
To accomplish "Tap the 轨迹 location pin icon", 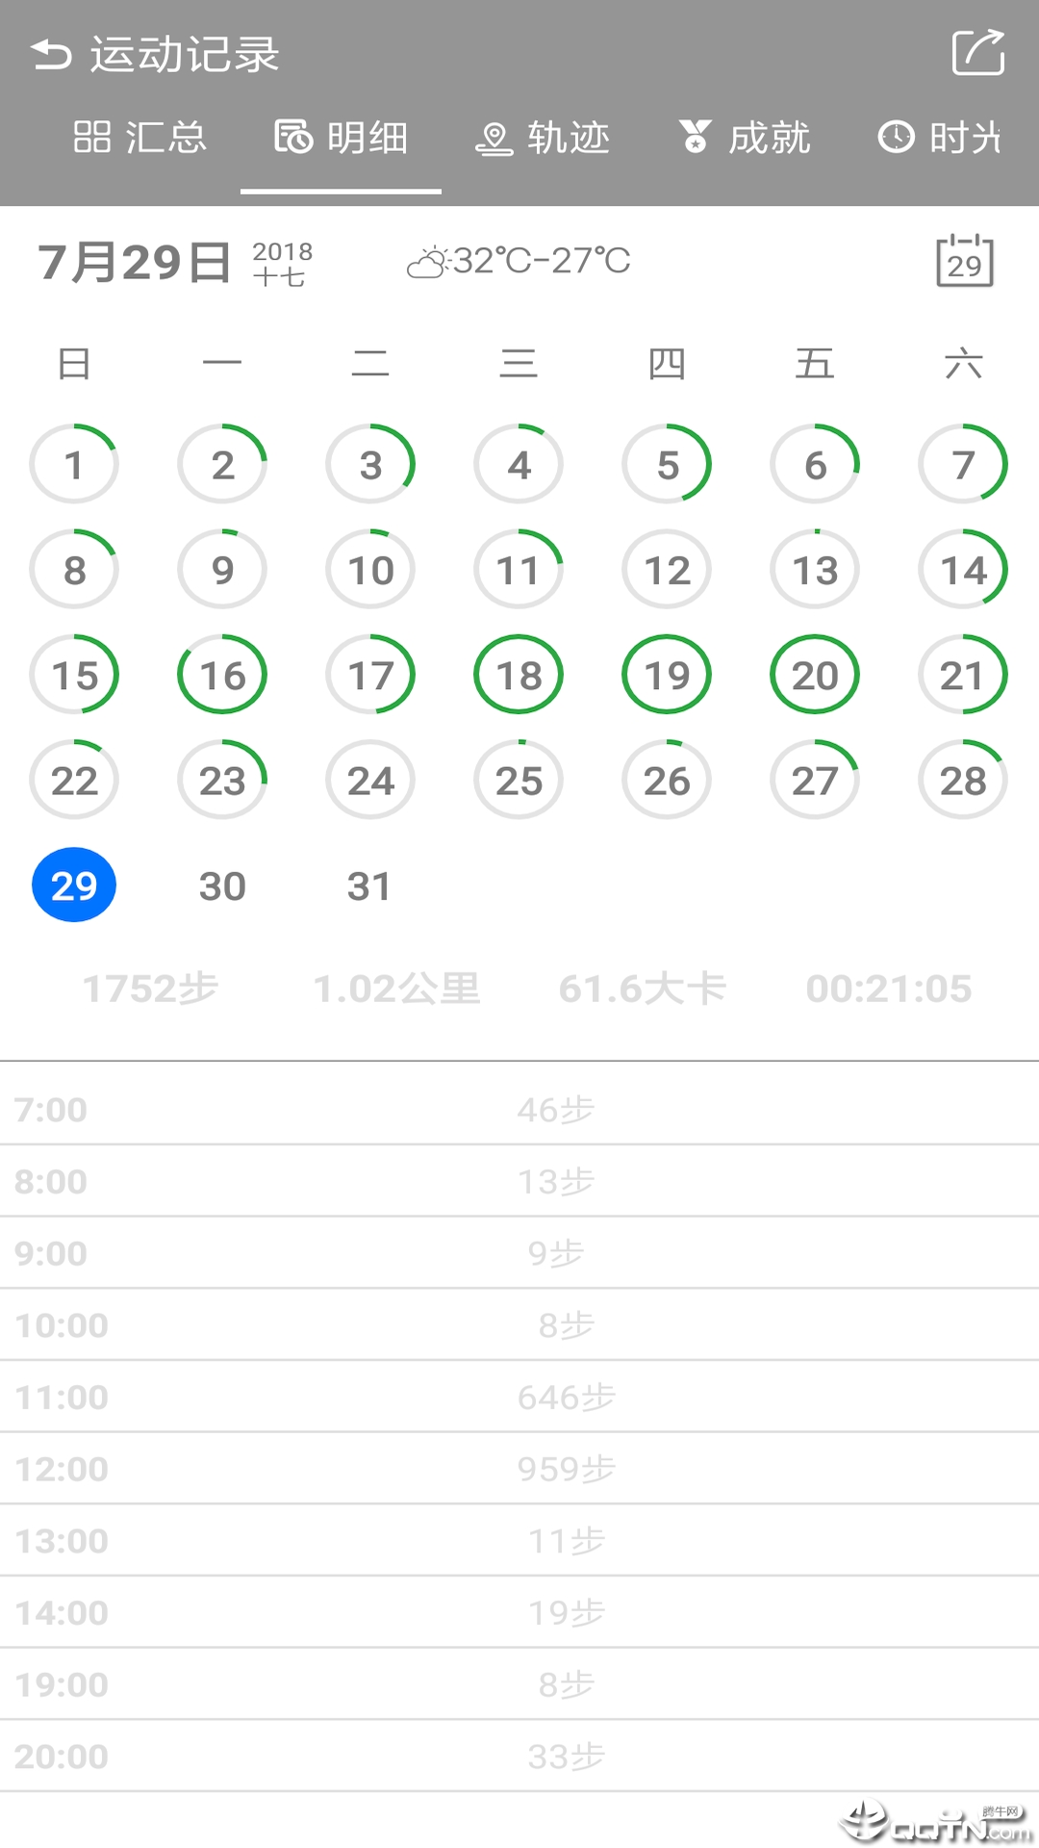I will pos(494,140).
